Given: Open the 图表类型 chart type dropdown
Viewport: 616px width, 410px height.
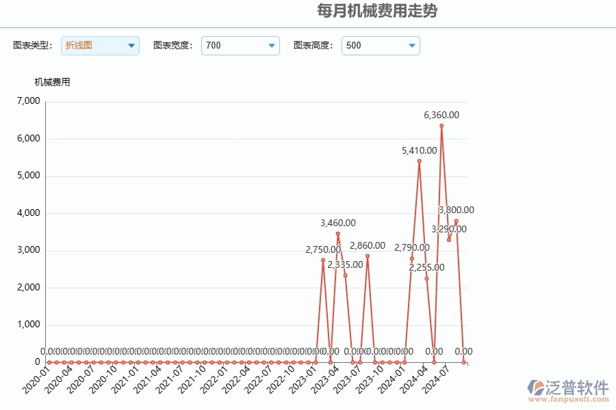Looking at the screenshot, I should point(129,45).
